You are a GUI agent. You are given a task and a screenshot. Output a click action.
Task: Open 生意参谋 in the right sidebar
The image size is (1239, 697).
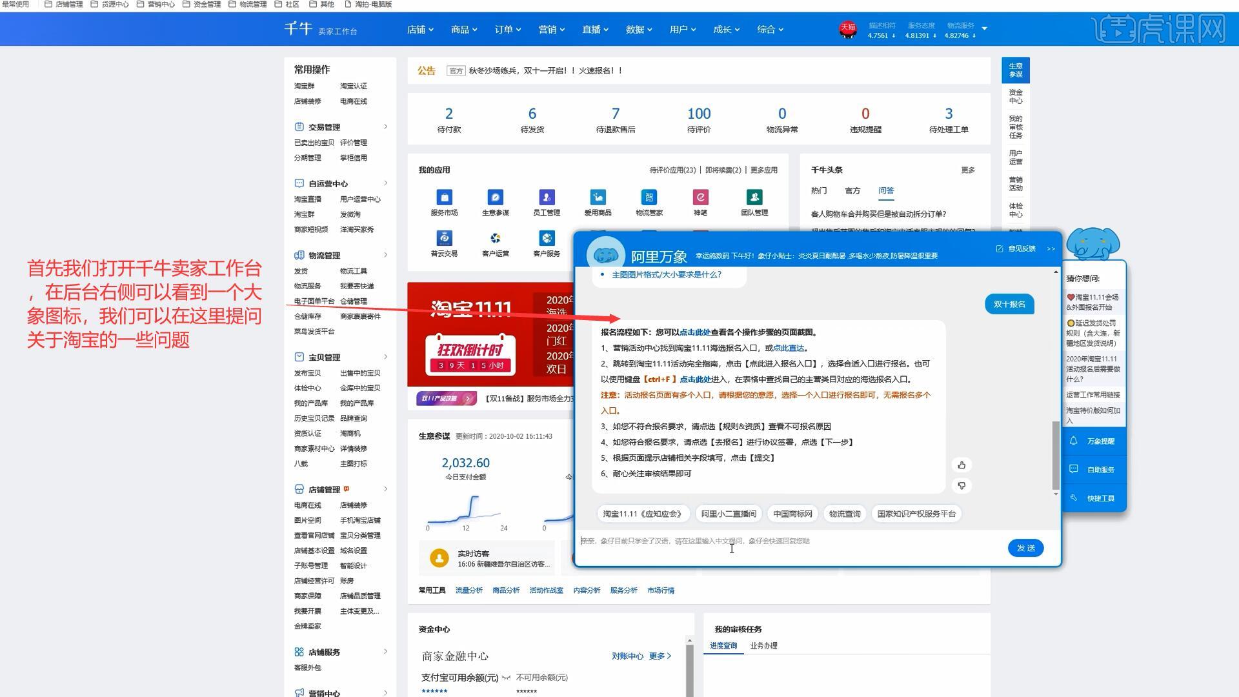pos(1016,70)
